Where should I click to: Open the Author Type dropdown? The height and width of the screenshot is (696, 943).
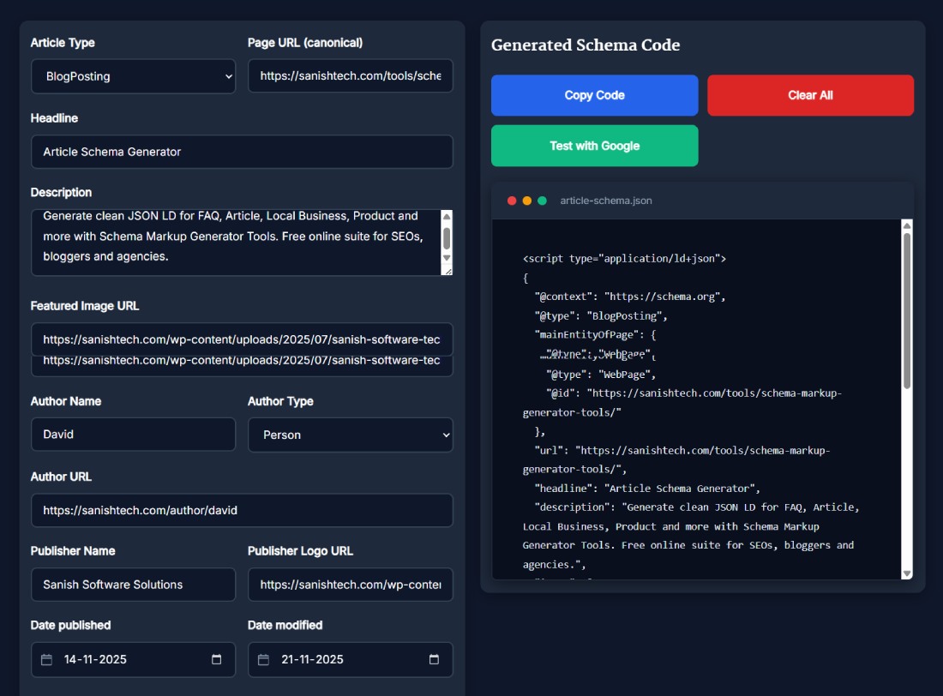tap(350, 435)
